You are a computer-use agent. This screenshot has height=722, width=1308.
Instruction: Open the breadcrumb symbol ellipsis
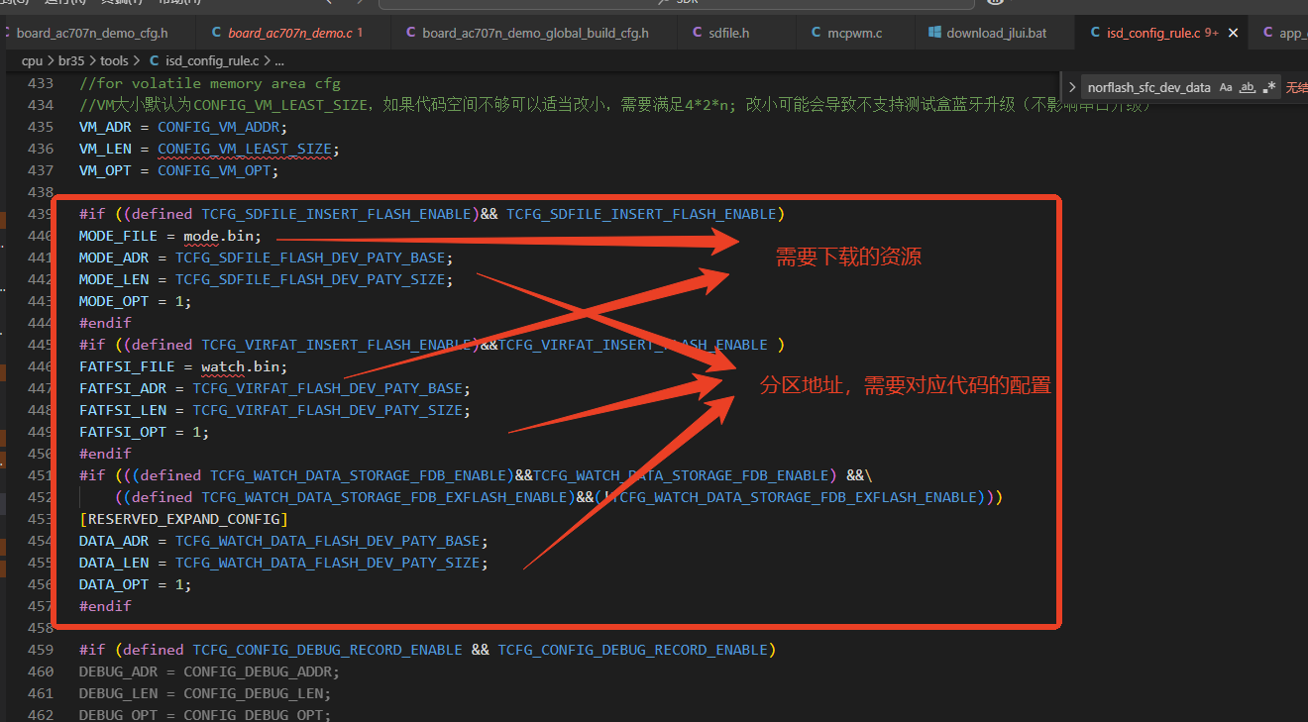pyautogui.click(x=279, y=61)
